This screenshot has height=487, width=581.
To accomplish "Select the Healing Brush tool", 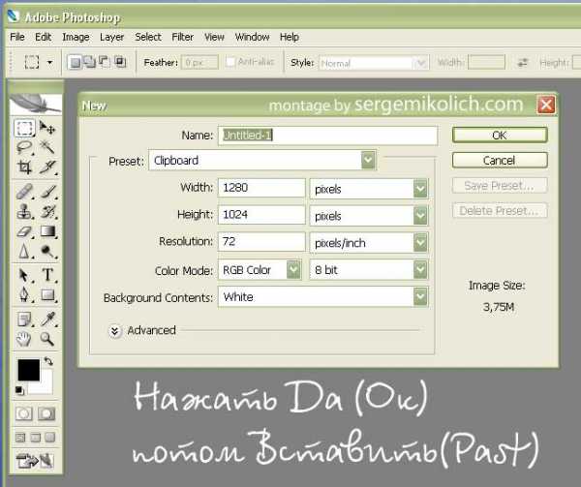I will coord(24,192).
